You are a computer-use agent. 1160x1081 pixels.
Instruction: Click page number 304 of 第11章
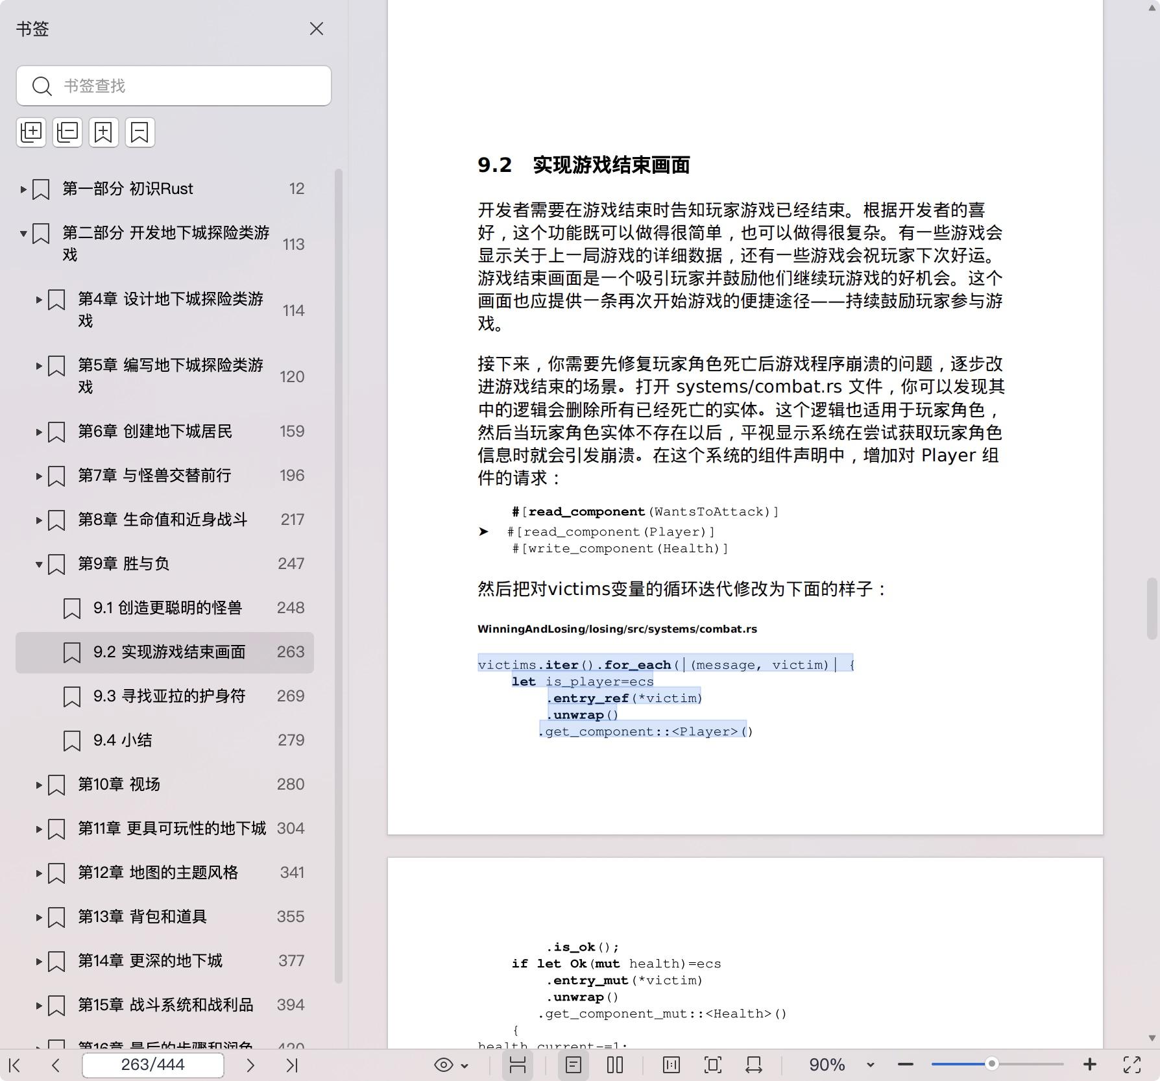click(291, 829)
